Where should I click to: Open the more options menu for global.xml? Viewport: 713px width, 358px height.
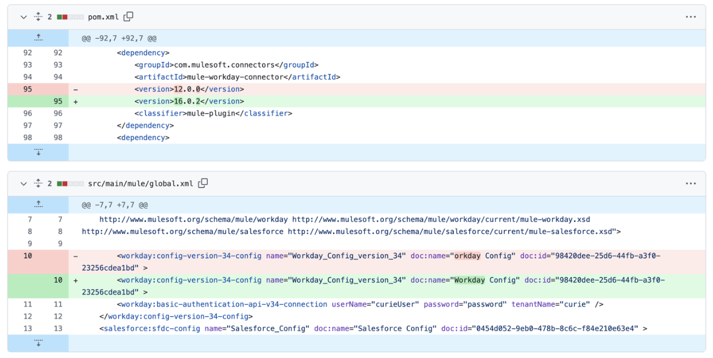point(691,184)
